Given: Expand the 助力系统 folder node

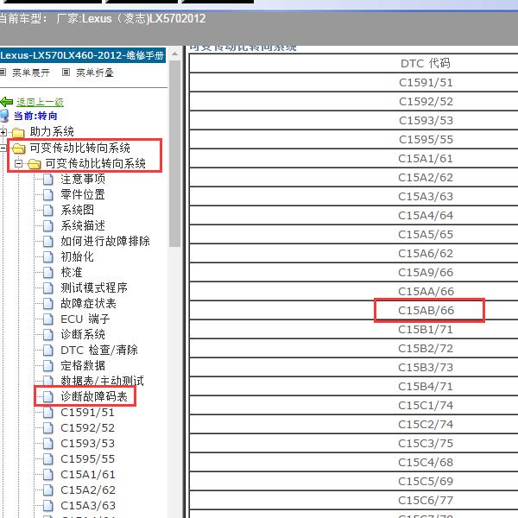Looking at the screenshot, I should click(3, 132).
